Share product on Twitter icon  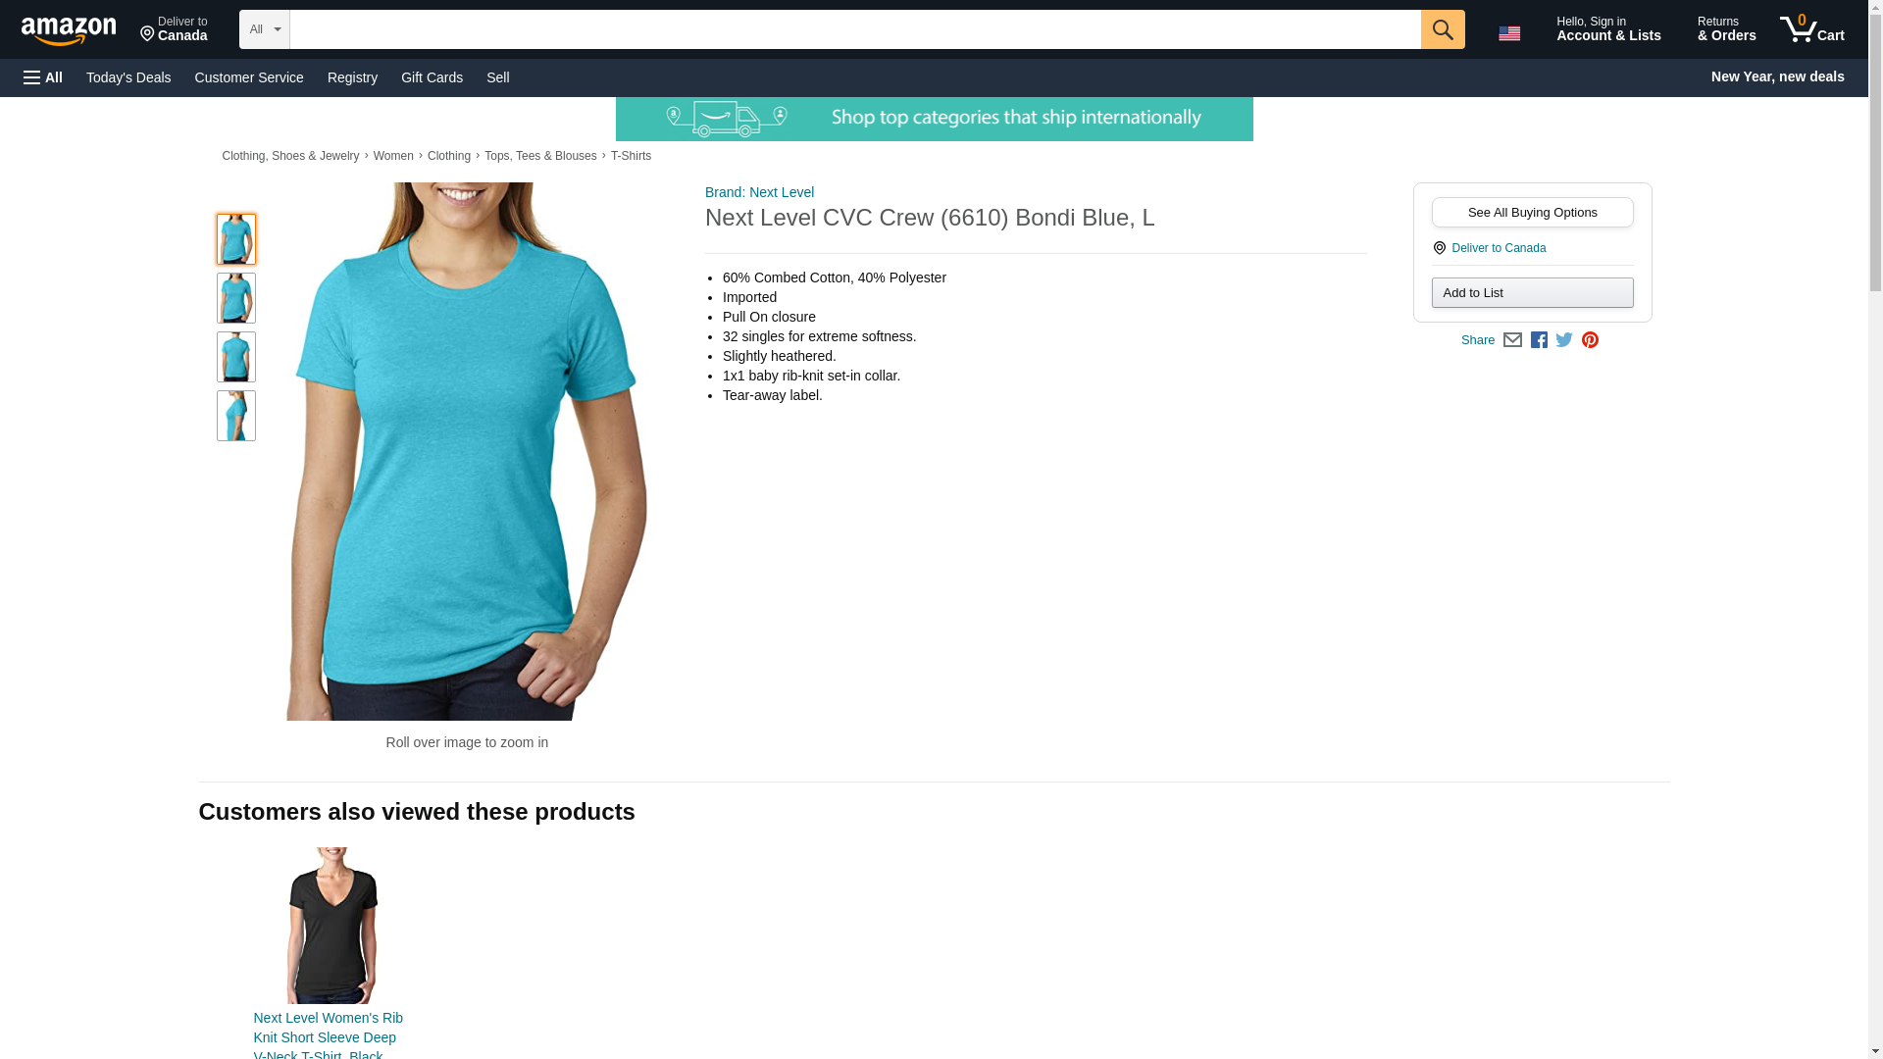point(1564,340)
